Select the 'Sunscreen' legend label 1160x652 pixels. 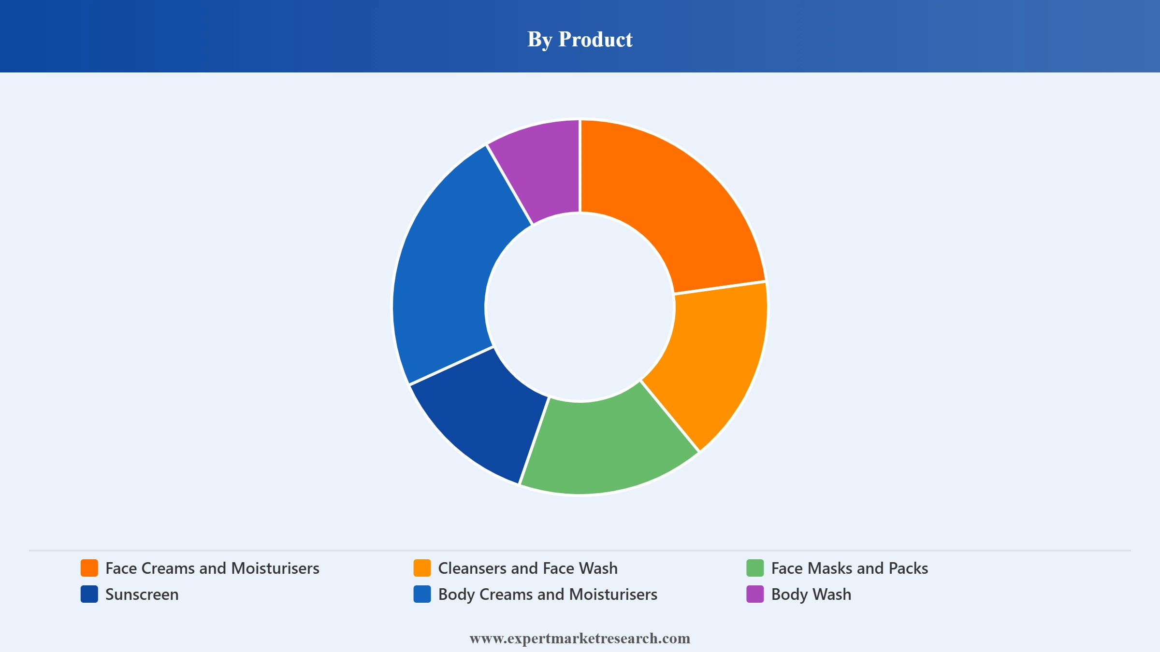(142, 594)
